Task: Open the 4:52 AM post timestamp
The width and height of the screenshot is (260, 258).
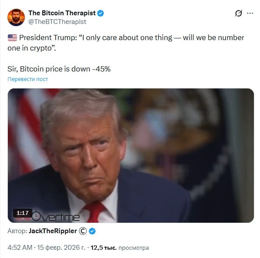Action: coord(20,248)
